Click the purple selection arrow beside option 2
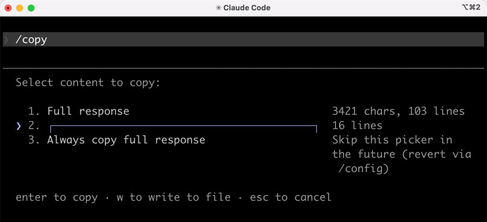487x222 pixels. [19, 126]
